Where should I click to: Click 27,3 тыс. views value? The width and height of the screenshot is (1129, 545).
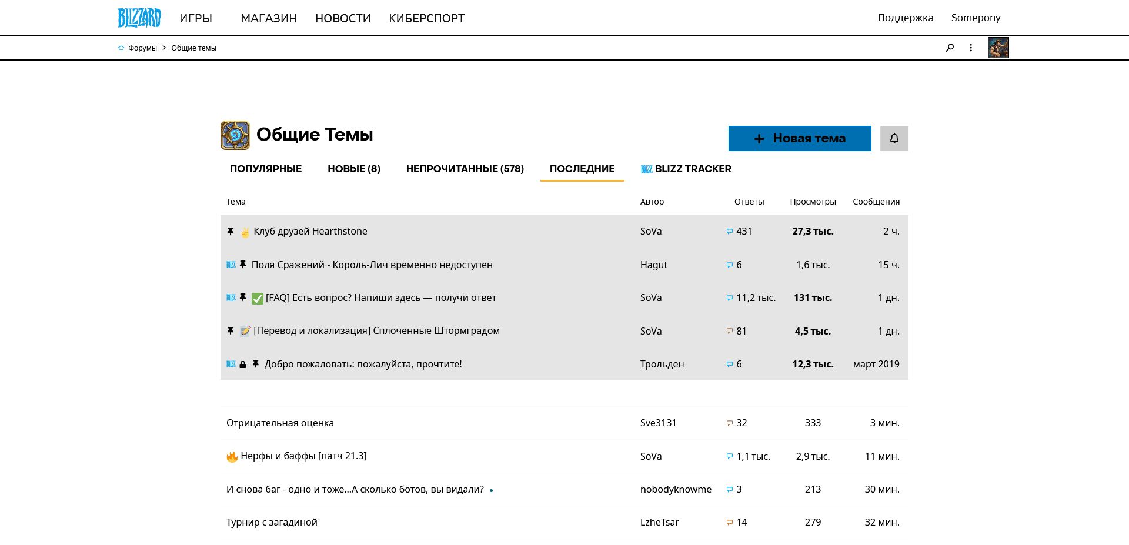[813, 231]
